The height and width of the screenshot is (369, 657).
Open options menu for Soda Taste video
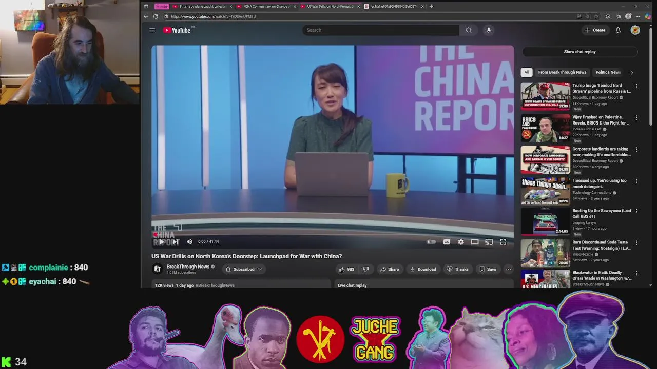click(636, 243)
